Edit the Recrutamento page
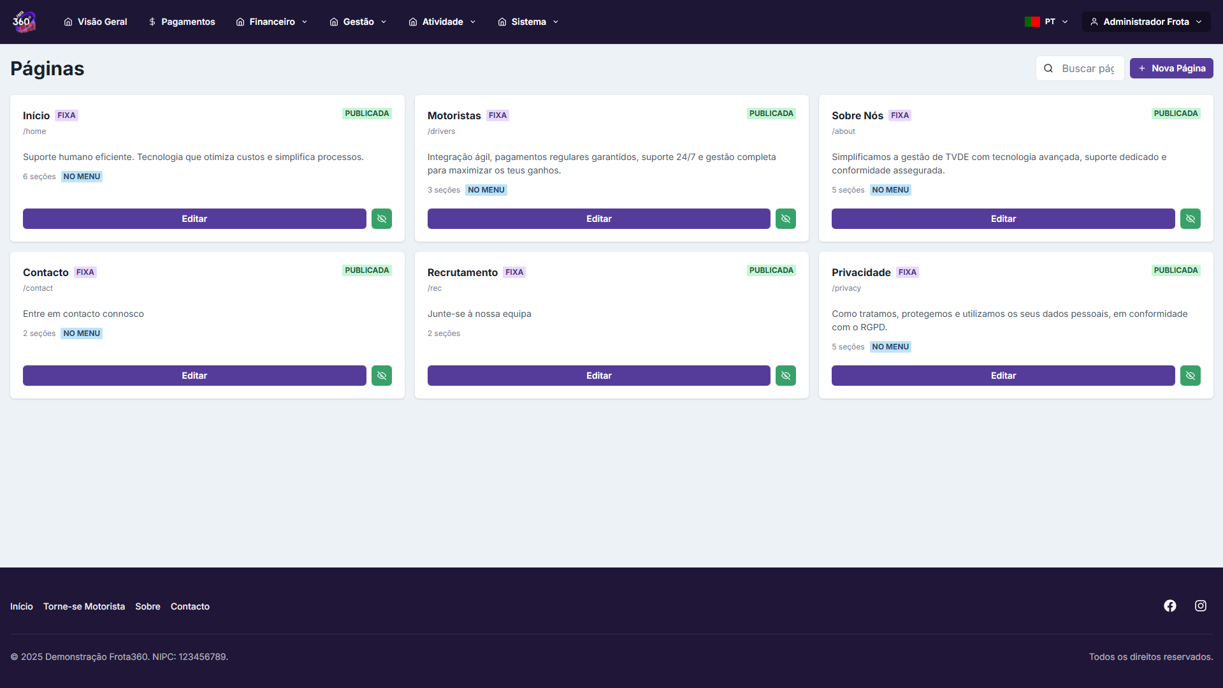 [x=598, y=376]
